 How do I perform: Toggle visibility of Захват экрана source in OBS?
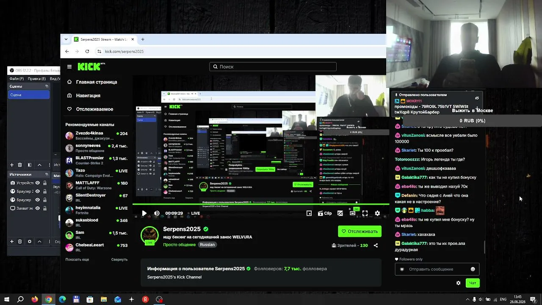pos(38,208)
